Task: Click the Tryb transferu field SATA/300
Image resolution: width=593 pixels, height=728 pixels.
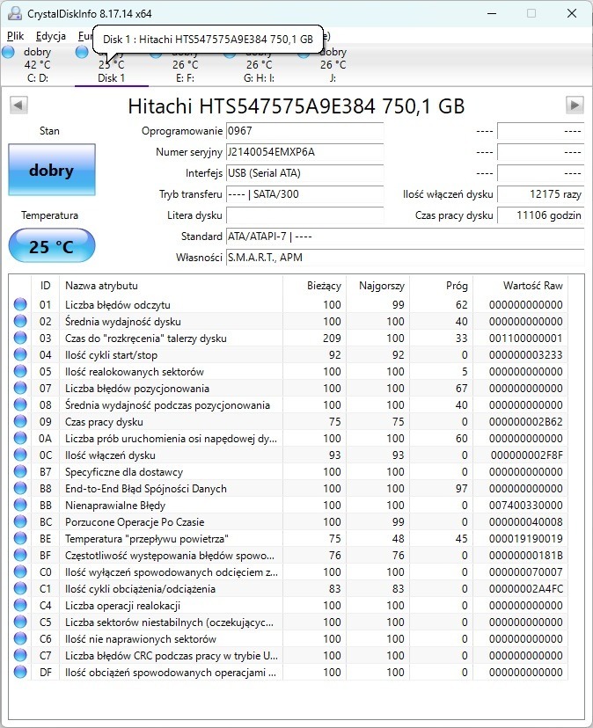Action: [x=305, y=194]
